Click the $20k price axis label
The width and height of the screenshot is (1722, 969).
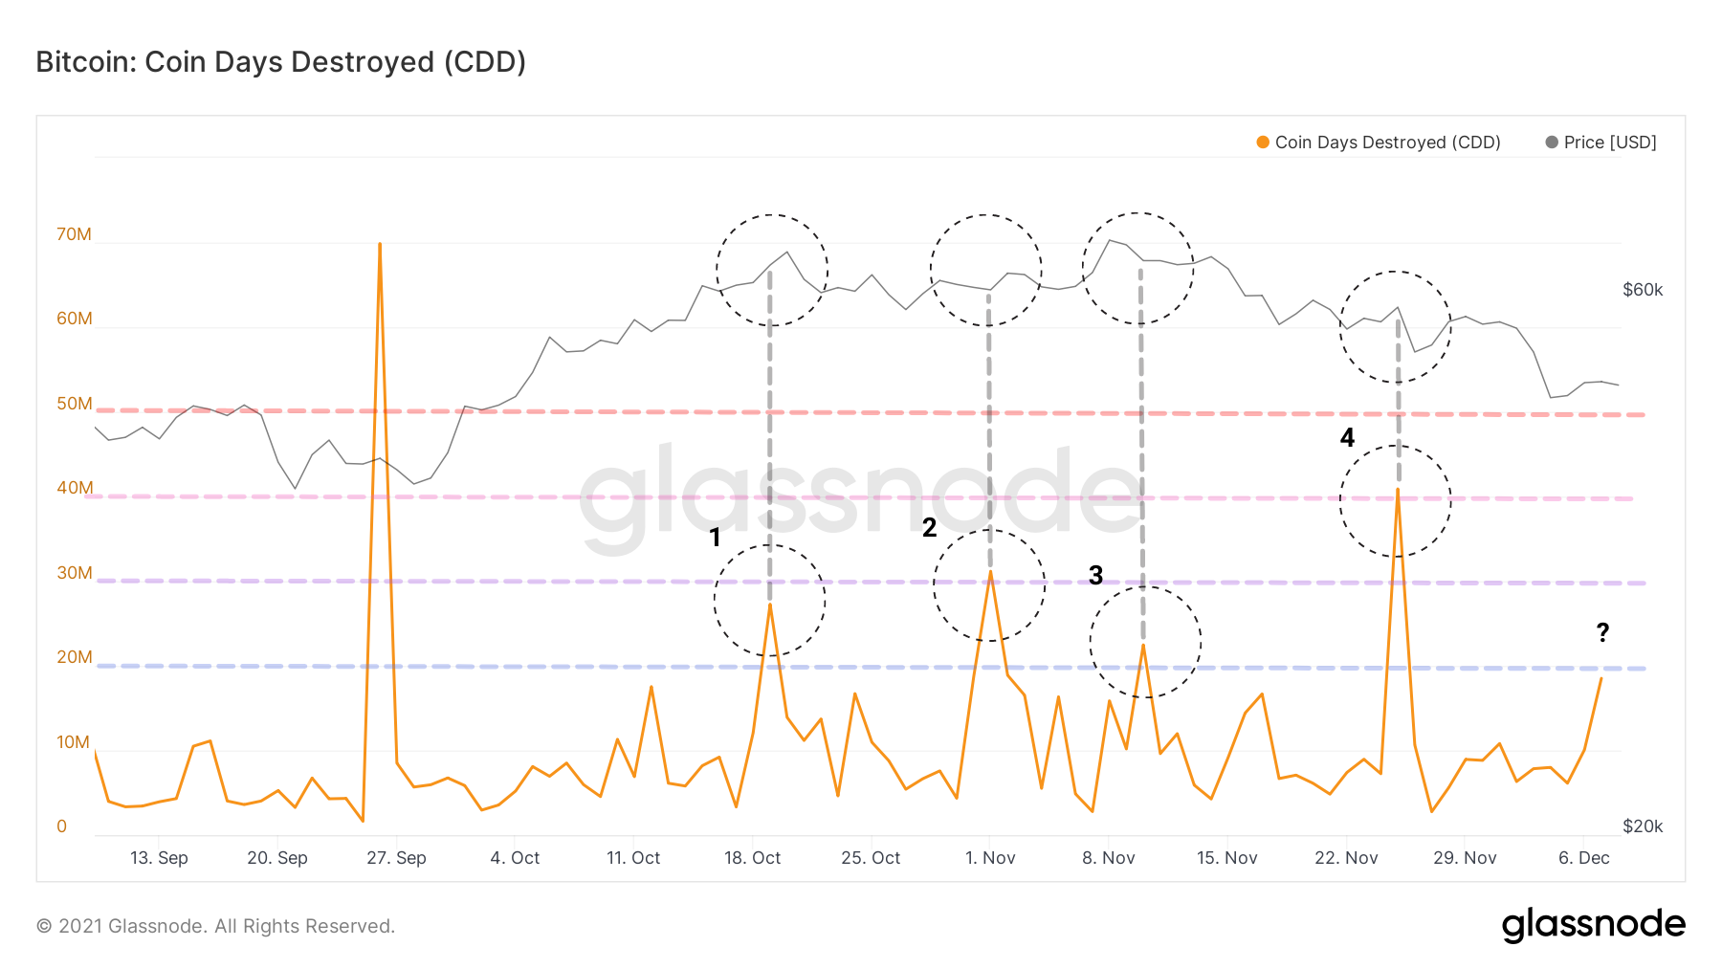point(1643,826)
